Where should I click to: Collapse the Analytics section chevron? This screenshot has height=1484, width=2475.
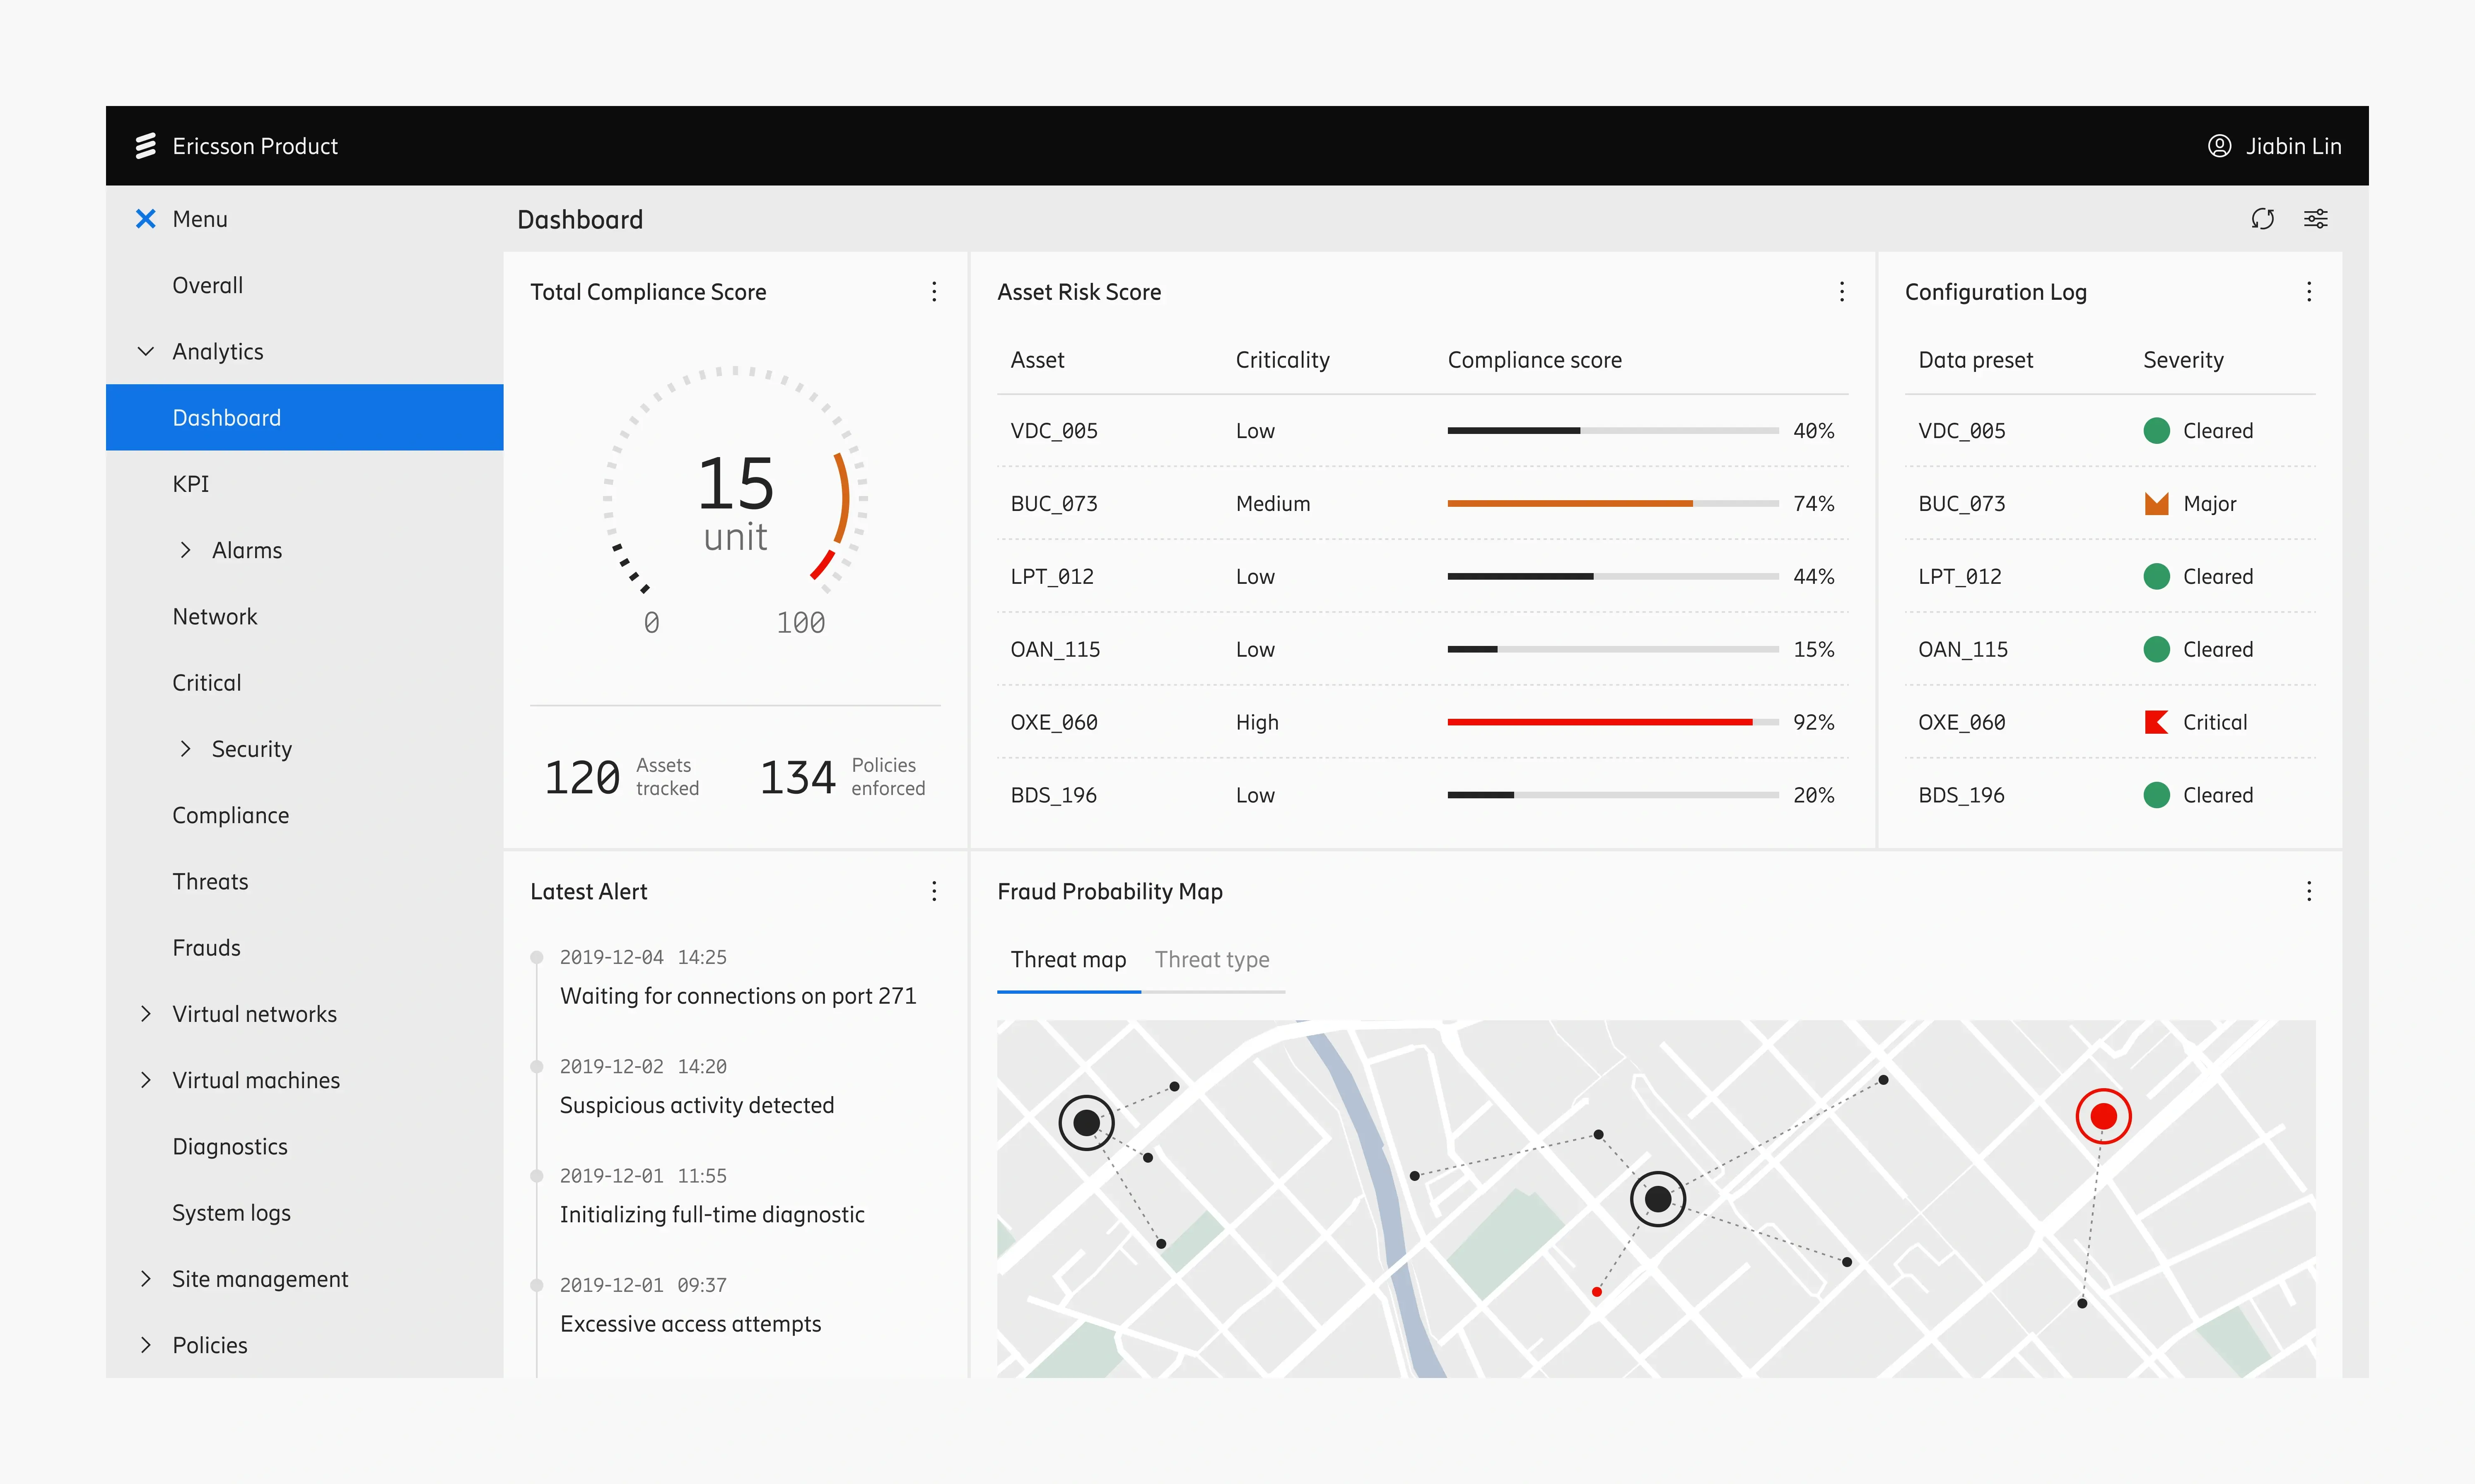click(x=146, y=352)
